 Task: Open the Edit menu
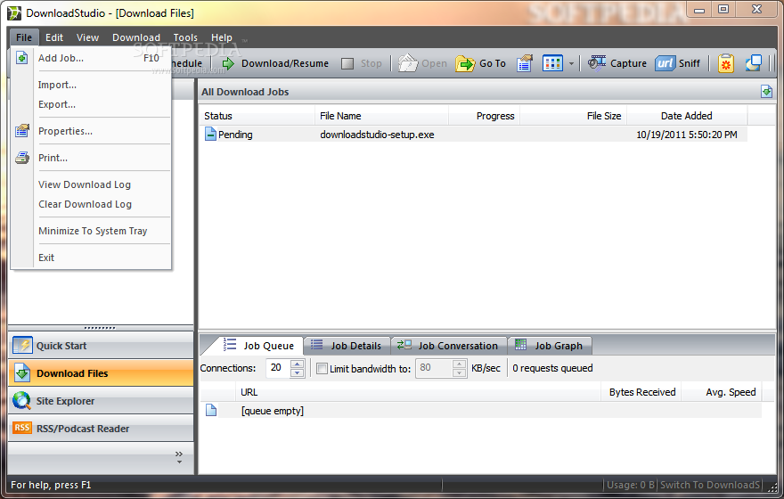(x=54, y=37)
